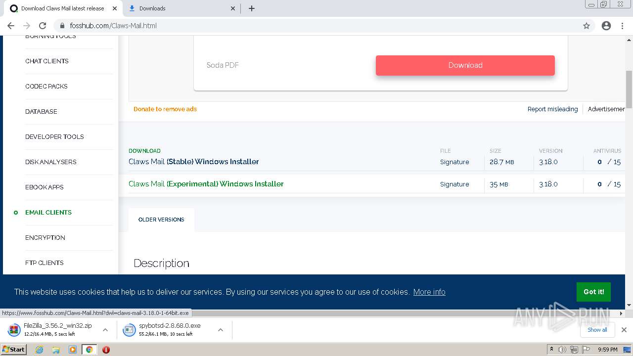Close the Downloads tab
Screen dimensions: 633x356
[x=233, y=8]
